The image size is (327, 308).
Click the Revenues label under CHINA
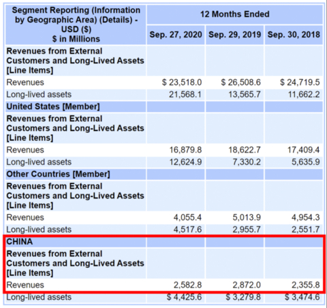25,285
